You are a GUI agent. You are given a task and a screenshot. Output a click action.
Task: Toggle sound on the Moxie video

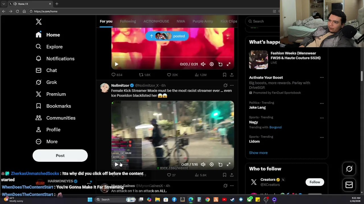pyautogui.click(x=203, y=164)
